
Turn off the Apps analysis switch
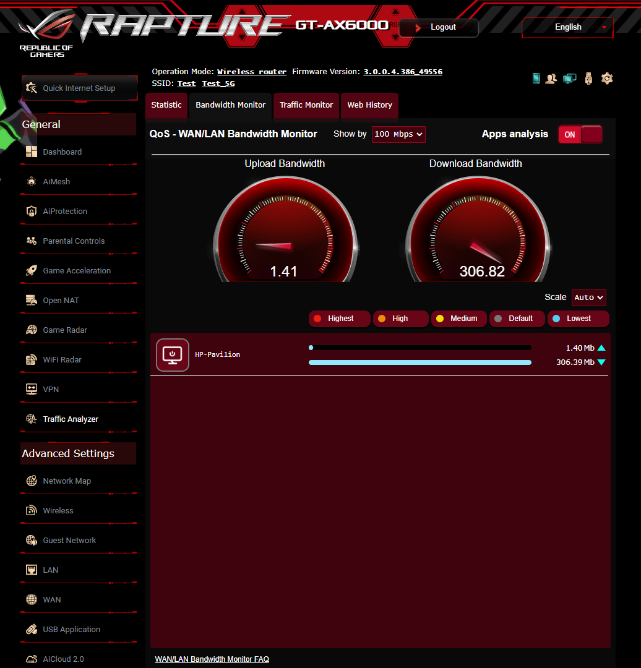pyautogui.click(x=580, y=135)
